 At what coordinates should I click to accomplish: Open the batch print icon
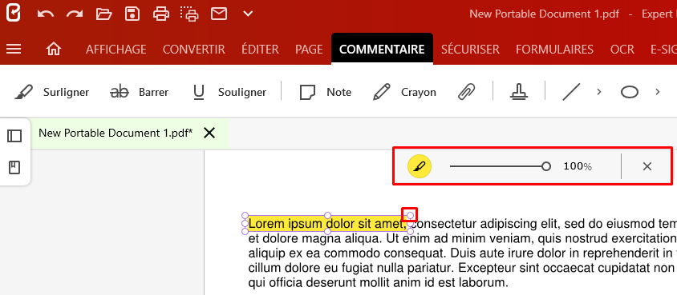(189, 14)
